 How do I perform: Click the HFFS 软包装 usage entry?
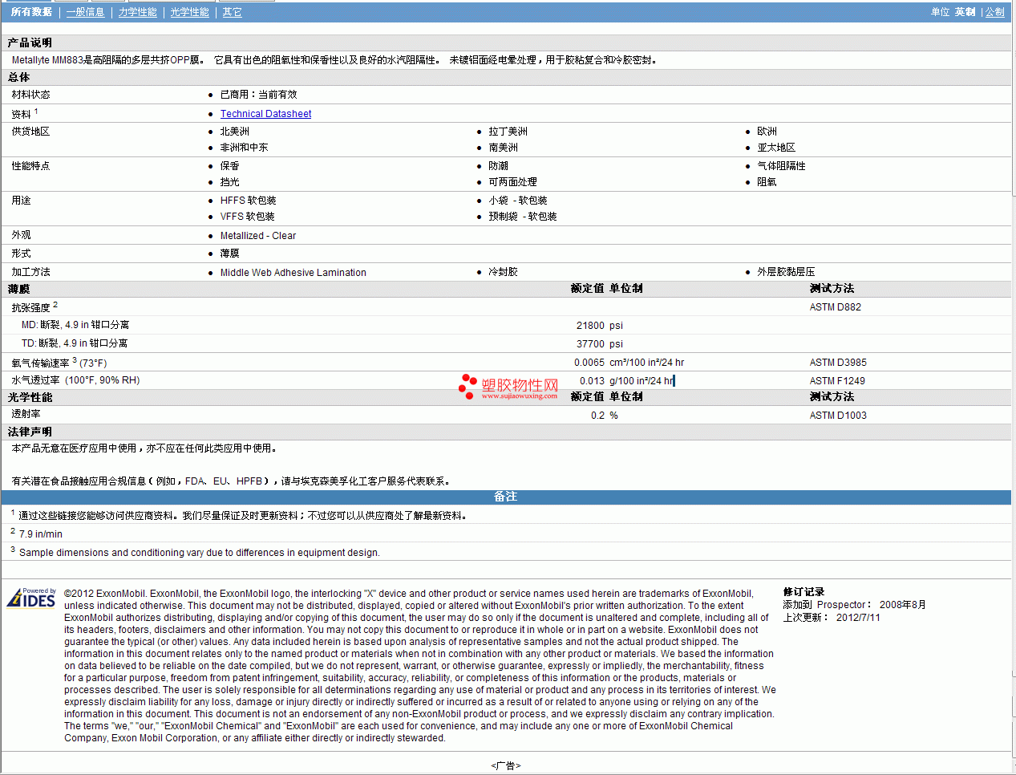[x=249, y=201]
